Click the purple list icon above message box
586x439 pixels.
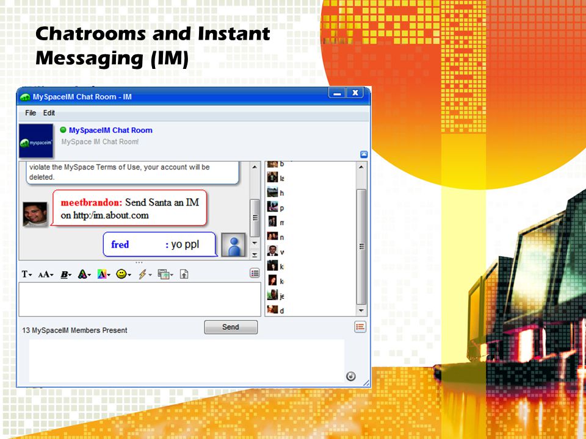coord(255,273)
